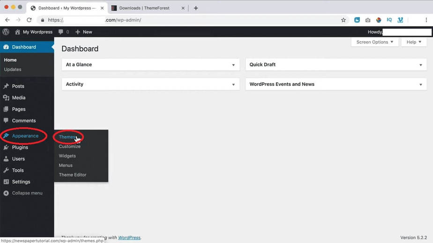Open the WordPress footer link
The width and height of the screenshot is (433, 243).
[x=129, y=237]
